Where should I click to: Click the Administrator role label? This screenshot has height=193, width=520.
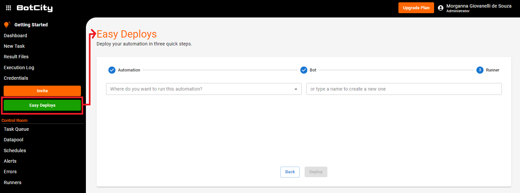pos(458,11)
